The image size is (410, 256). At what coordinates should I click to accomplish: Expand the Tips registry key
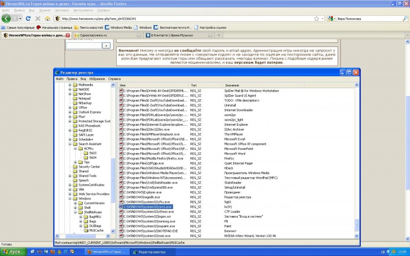click(75, 162)
